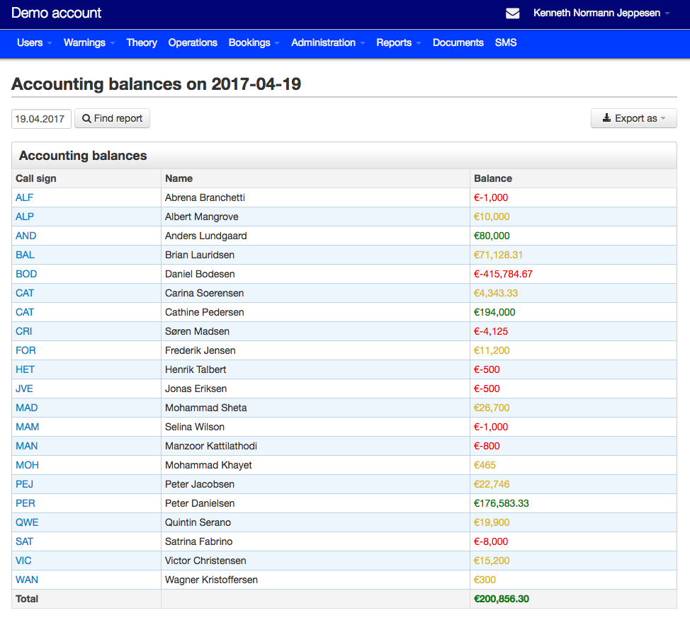Open the Users dropdown menu
Screen dimensions: 690x620
[x=34, y=42]
